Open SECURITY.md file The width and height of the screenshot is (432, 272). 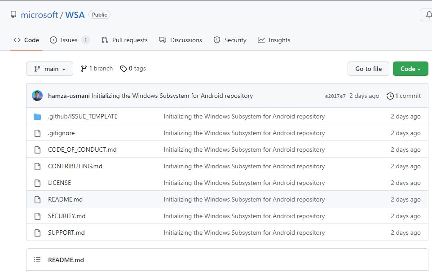coord(66,216)
